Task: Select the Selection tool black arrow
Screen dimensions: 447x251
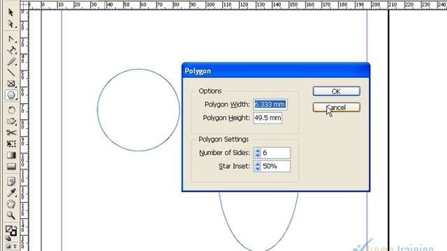Action: [11, 13]
